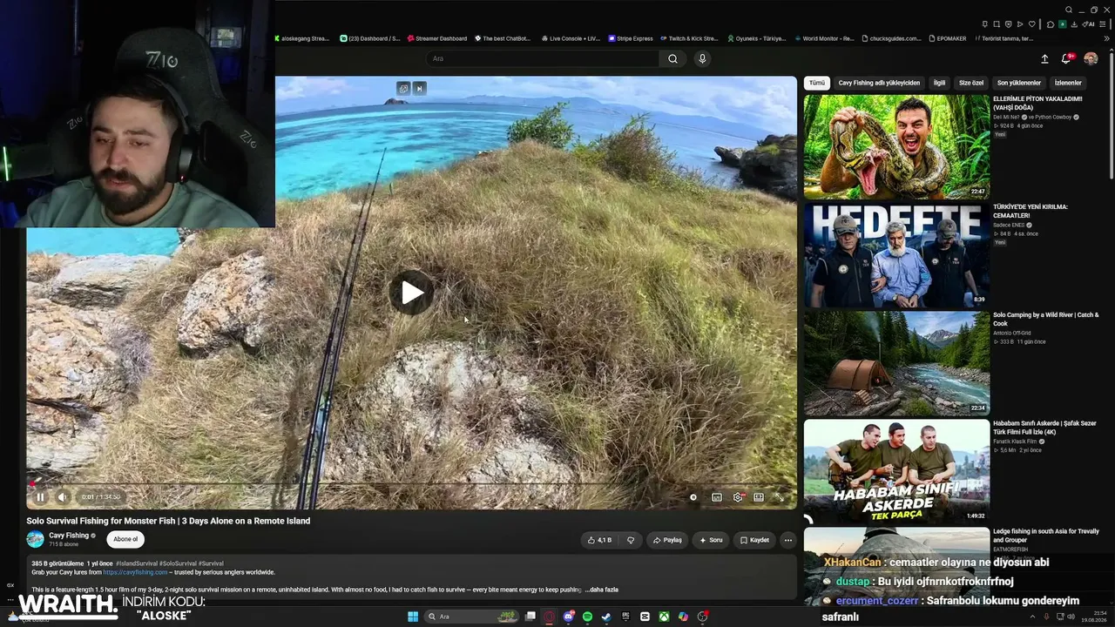The width and height of the screenshot is (1115, 627).
Task: Open the HEDEFTE video thumbnail
Action: click(896, 255)
